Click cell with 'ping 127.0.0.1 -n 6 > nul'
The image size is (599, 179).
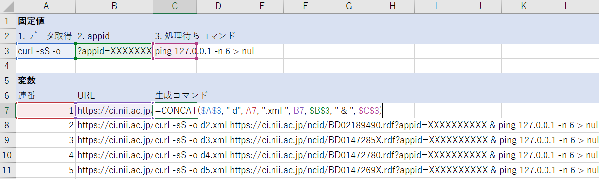(175, 51)
